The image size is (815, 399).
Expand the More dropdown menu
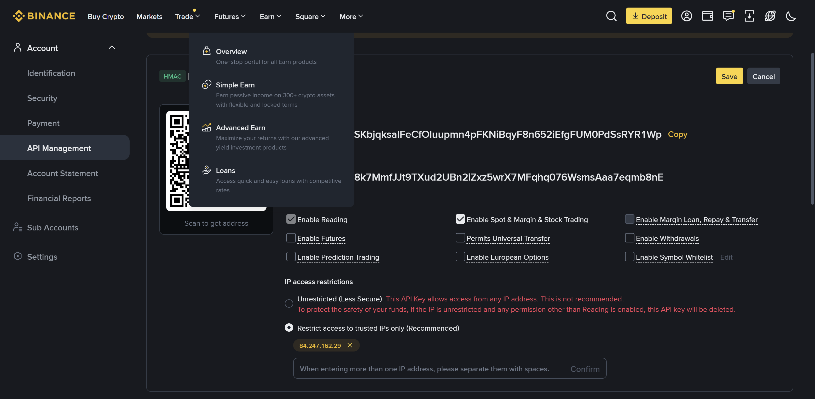point(351,16)
